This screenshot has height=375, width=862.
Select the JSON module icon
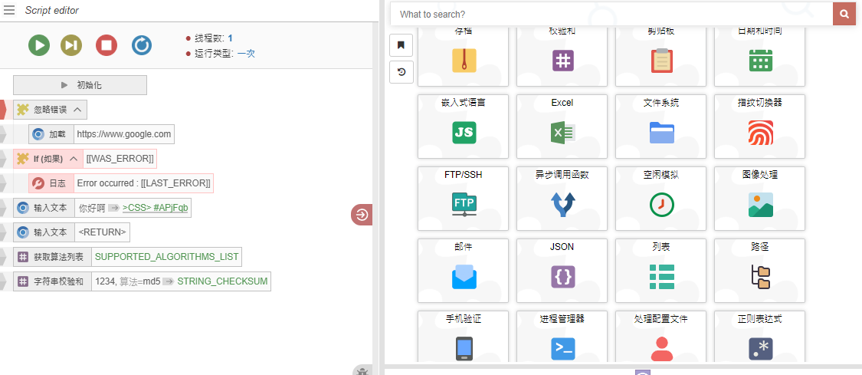[562, 275]
